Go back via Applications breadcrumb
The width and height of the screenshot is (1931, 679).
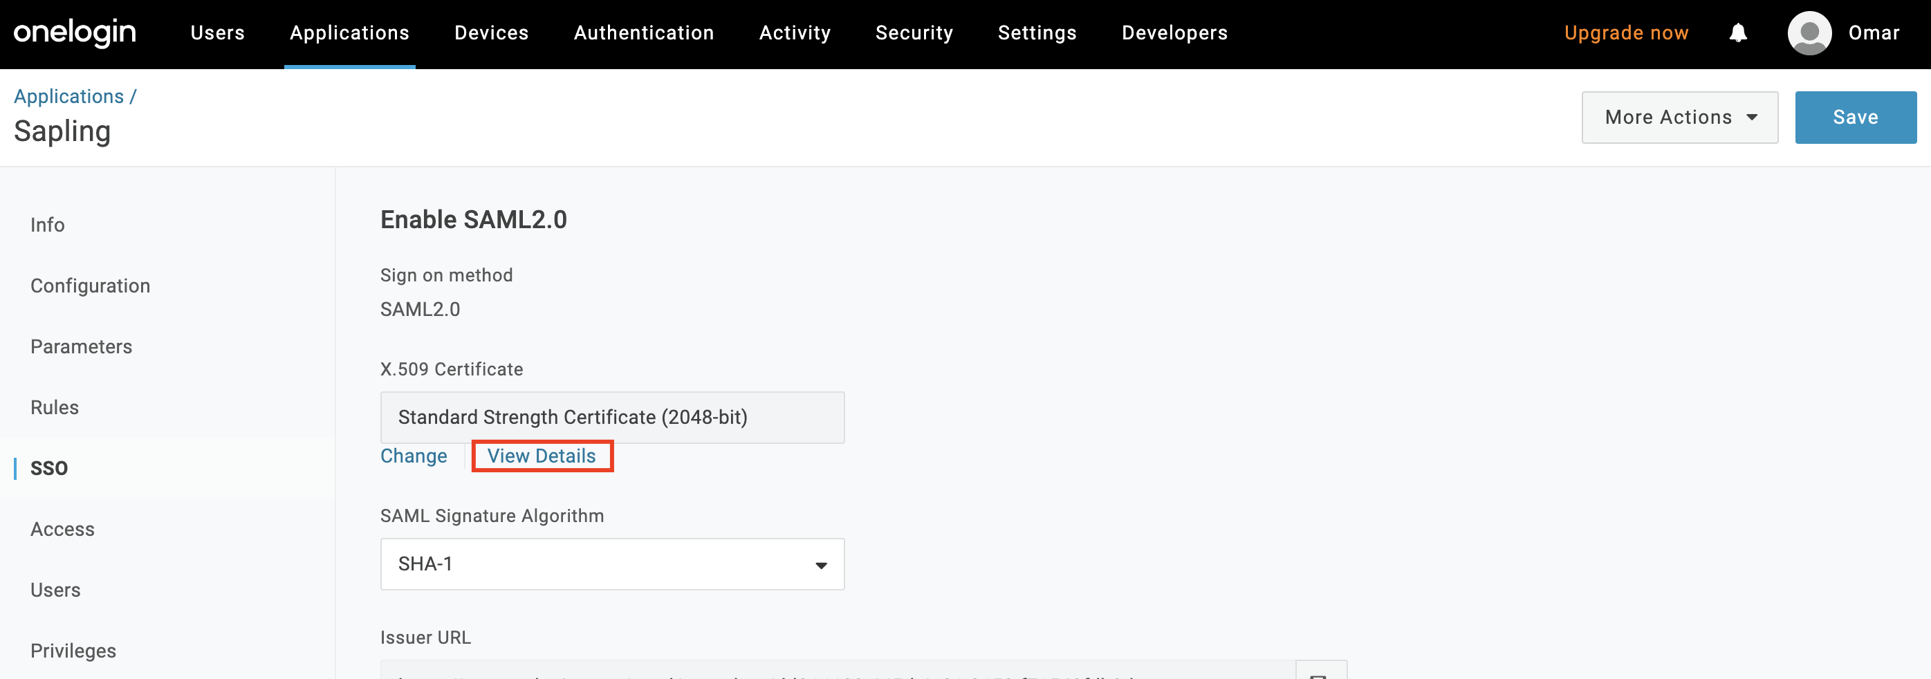68,97
